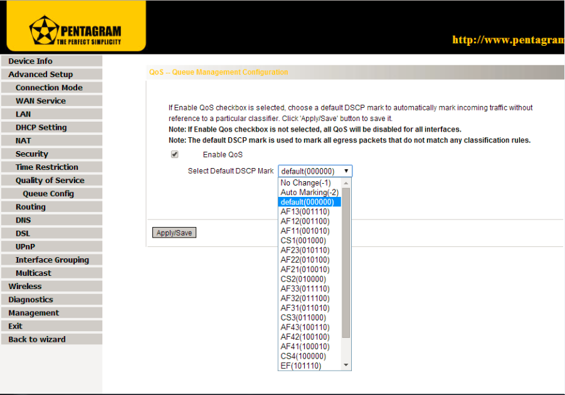Select No Change(-1) option
The image size is (565, 395).
point(310,182)
